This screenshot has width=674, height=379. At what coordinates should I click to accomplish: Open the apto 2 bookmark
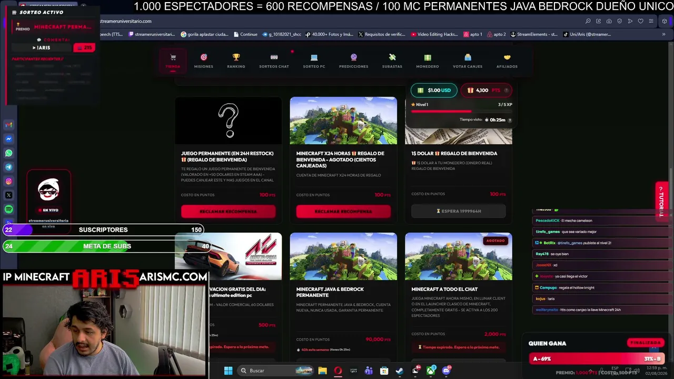tap(497, 34)
